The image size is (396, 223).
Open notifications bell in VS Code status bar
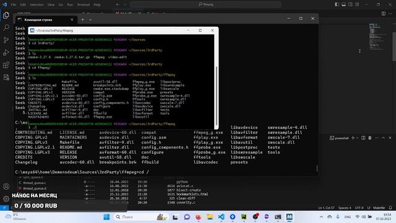tap(390, 208)
